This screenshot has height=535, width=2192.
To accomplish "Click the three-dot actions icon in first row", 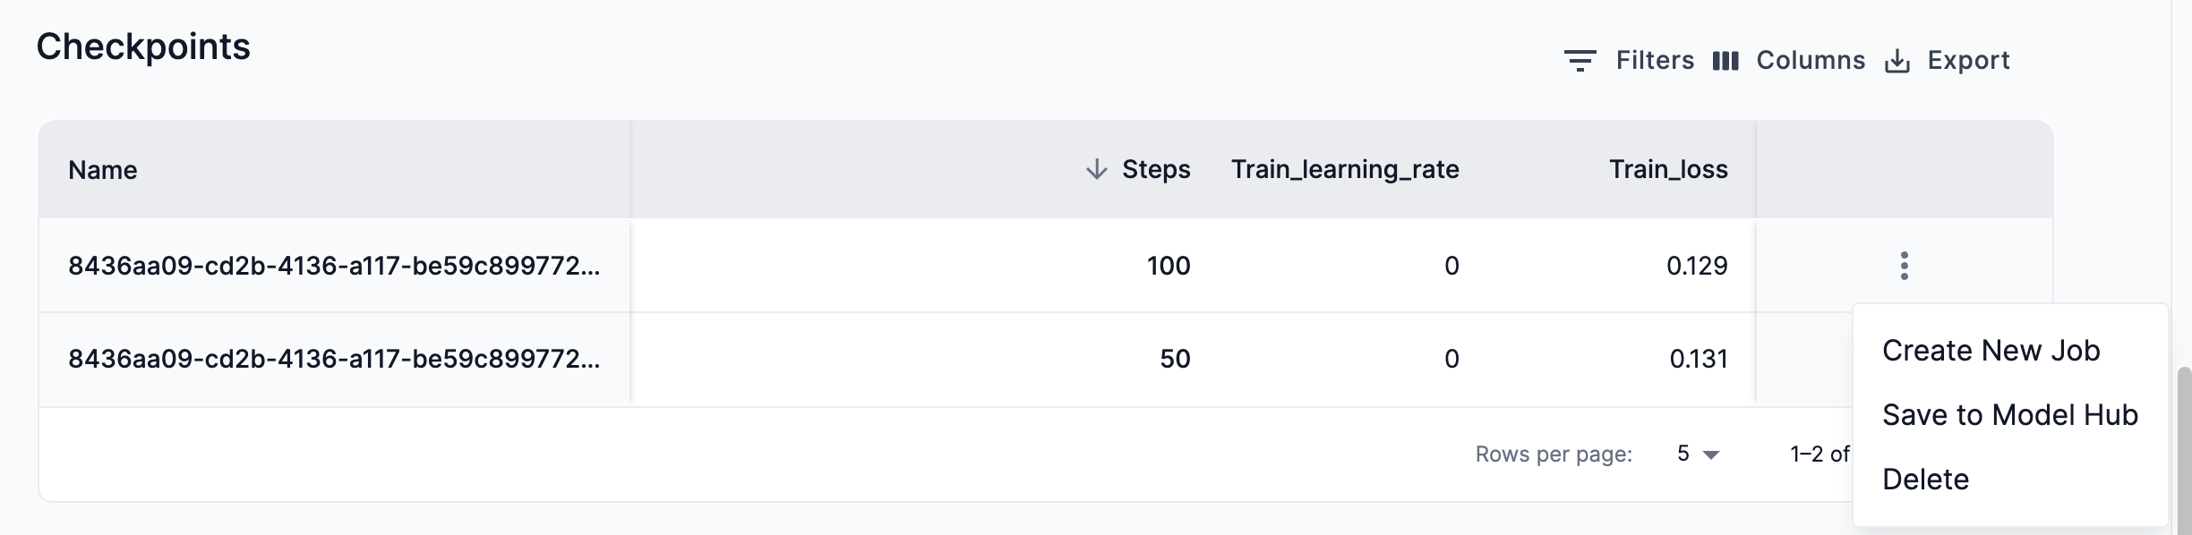I will point(1904,266).
